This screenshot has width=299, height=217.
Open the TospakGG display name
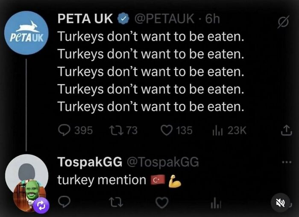pyautogui.click(x=90, y=162)
